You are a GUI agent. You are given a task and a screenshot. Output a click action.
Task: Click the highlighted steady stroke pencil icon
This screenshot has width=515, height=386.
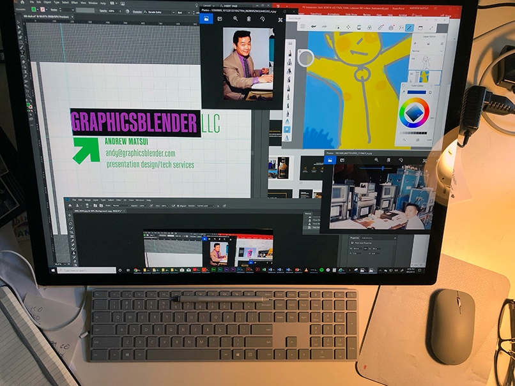(x=409, y=28)
